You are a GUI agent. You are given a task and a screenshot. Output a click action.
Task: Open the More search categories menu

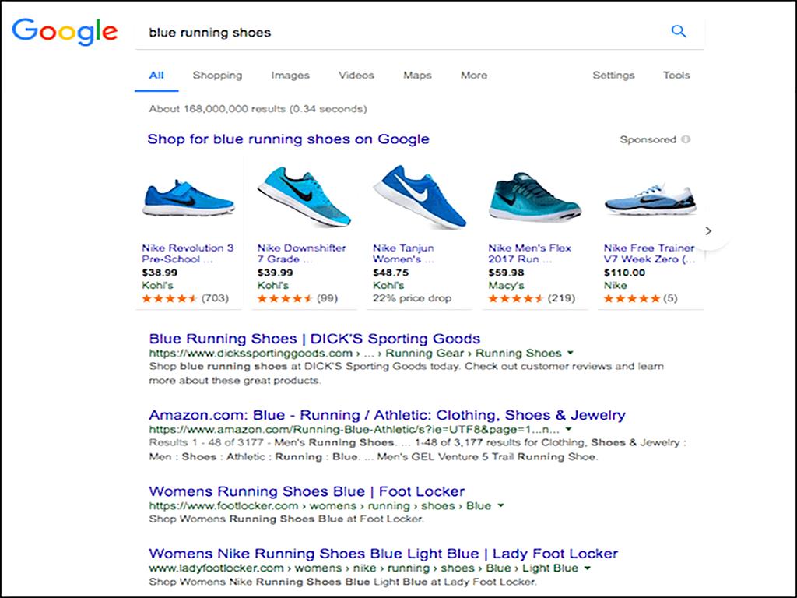tap(473, 75)
